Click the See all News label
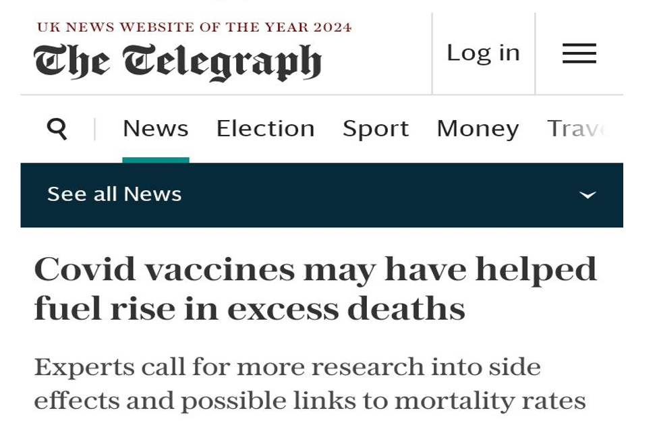The width and height of the screenshot is (657, 444). click(x=115, y=194)
